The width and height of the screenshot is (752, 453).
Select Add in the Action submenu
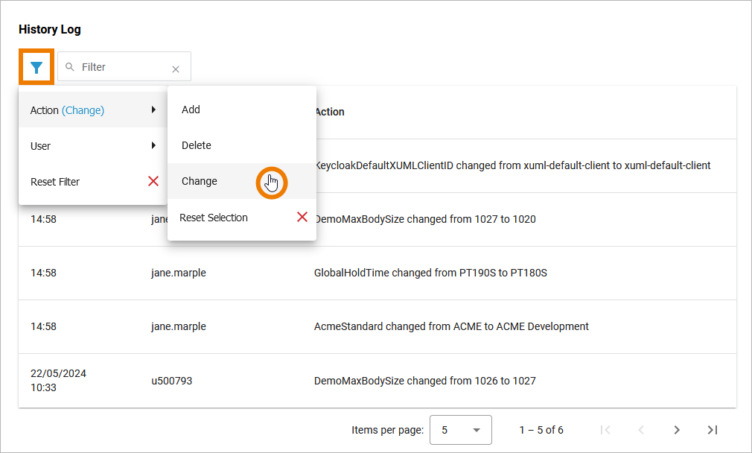[191, 110]
